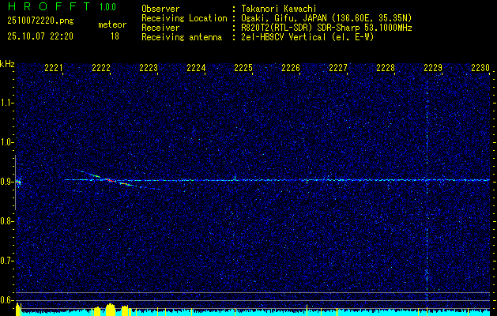Select the 2229 time marker
The height and width of the screenshot is (316, 497).
[433, 69]
